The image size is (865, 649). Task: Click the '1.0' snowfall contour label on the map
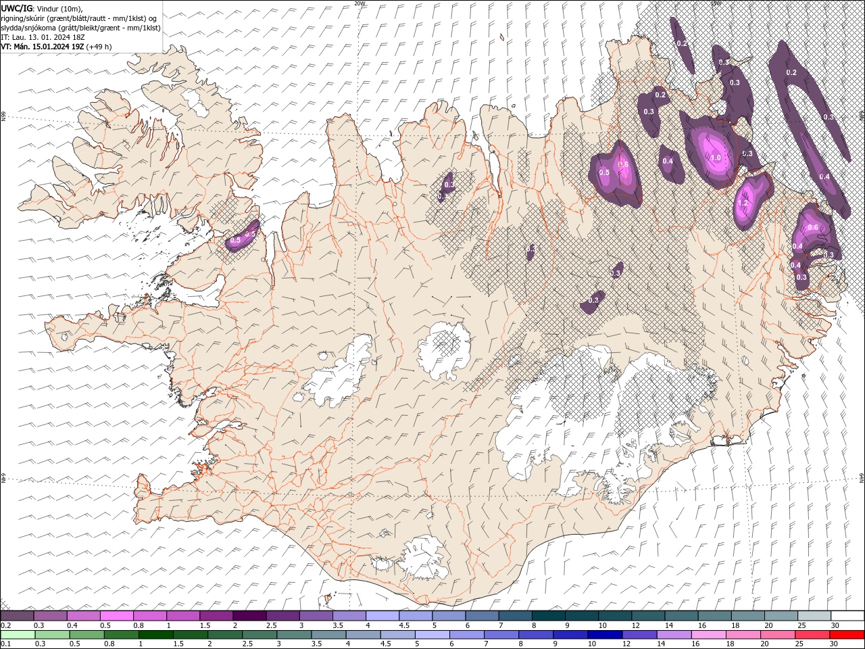716,158
